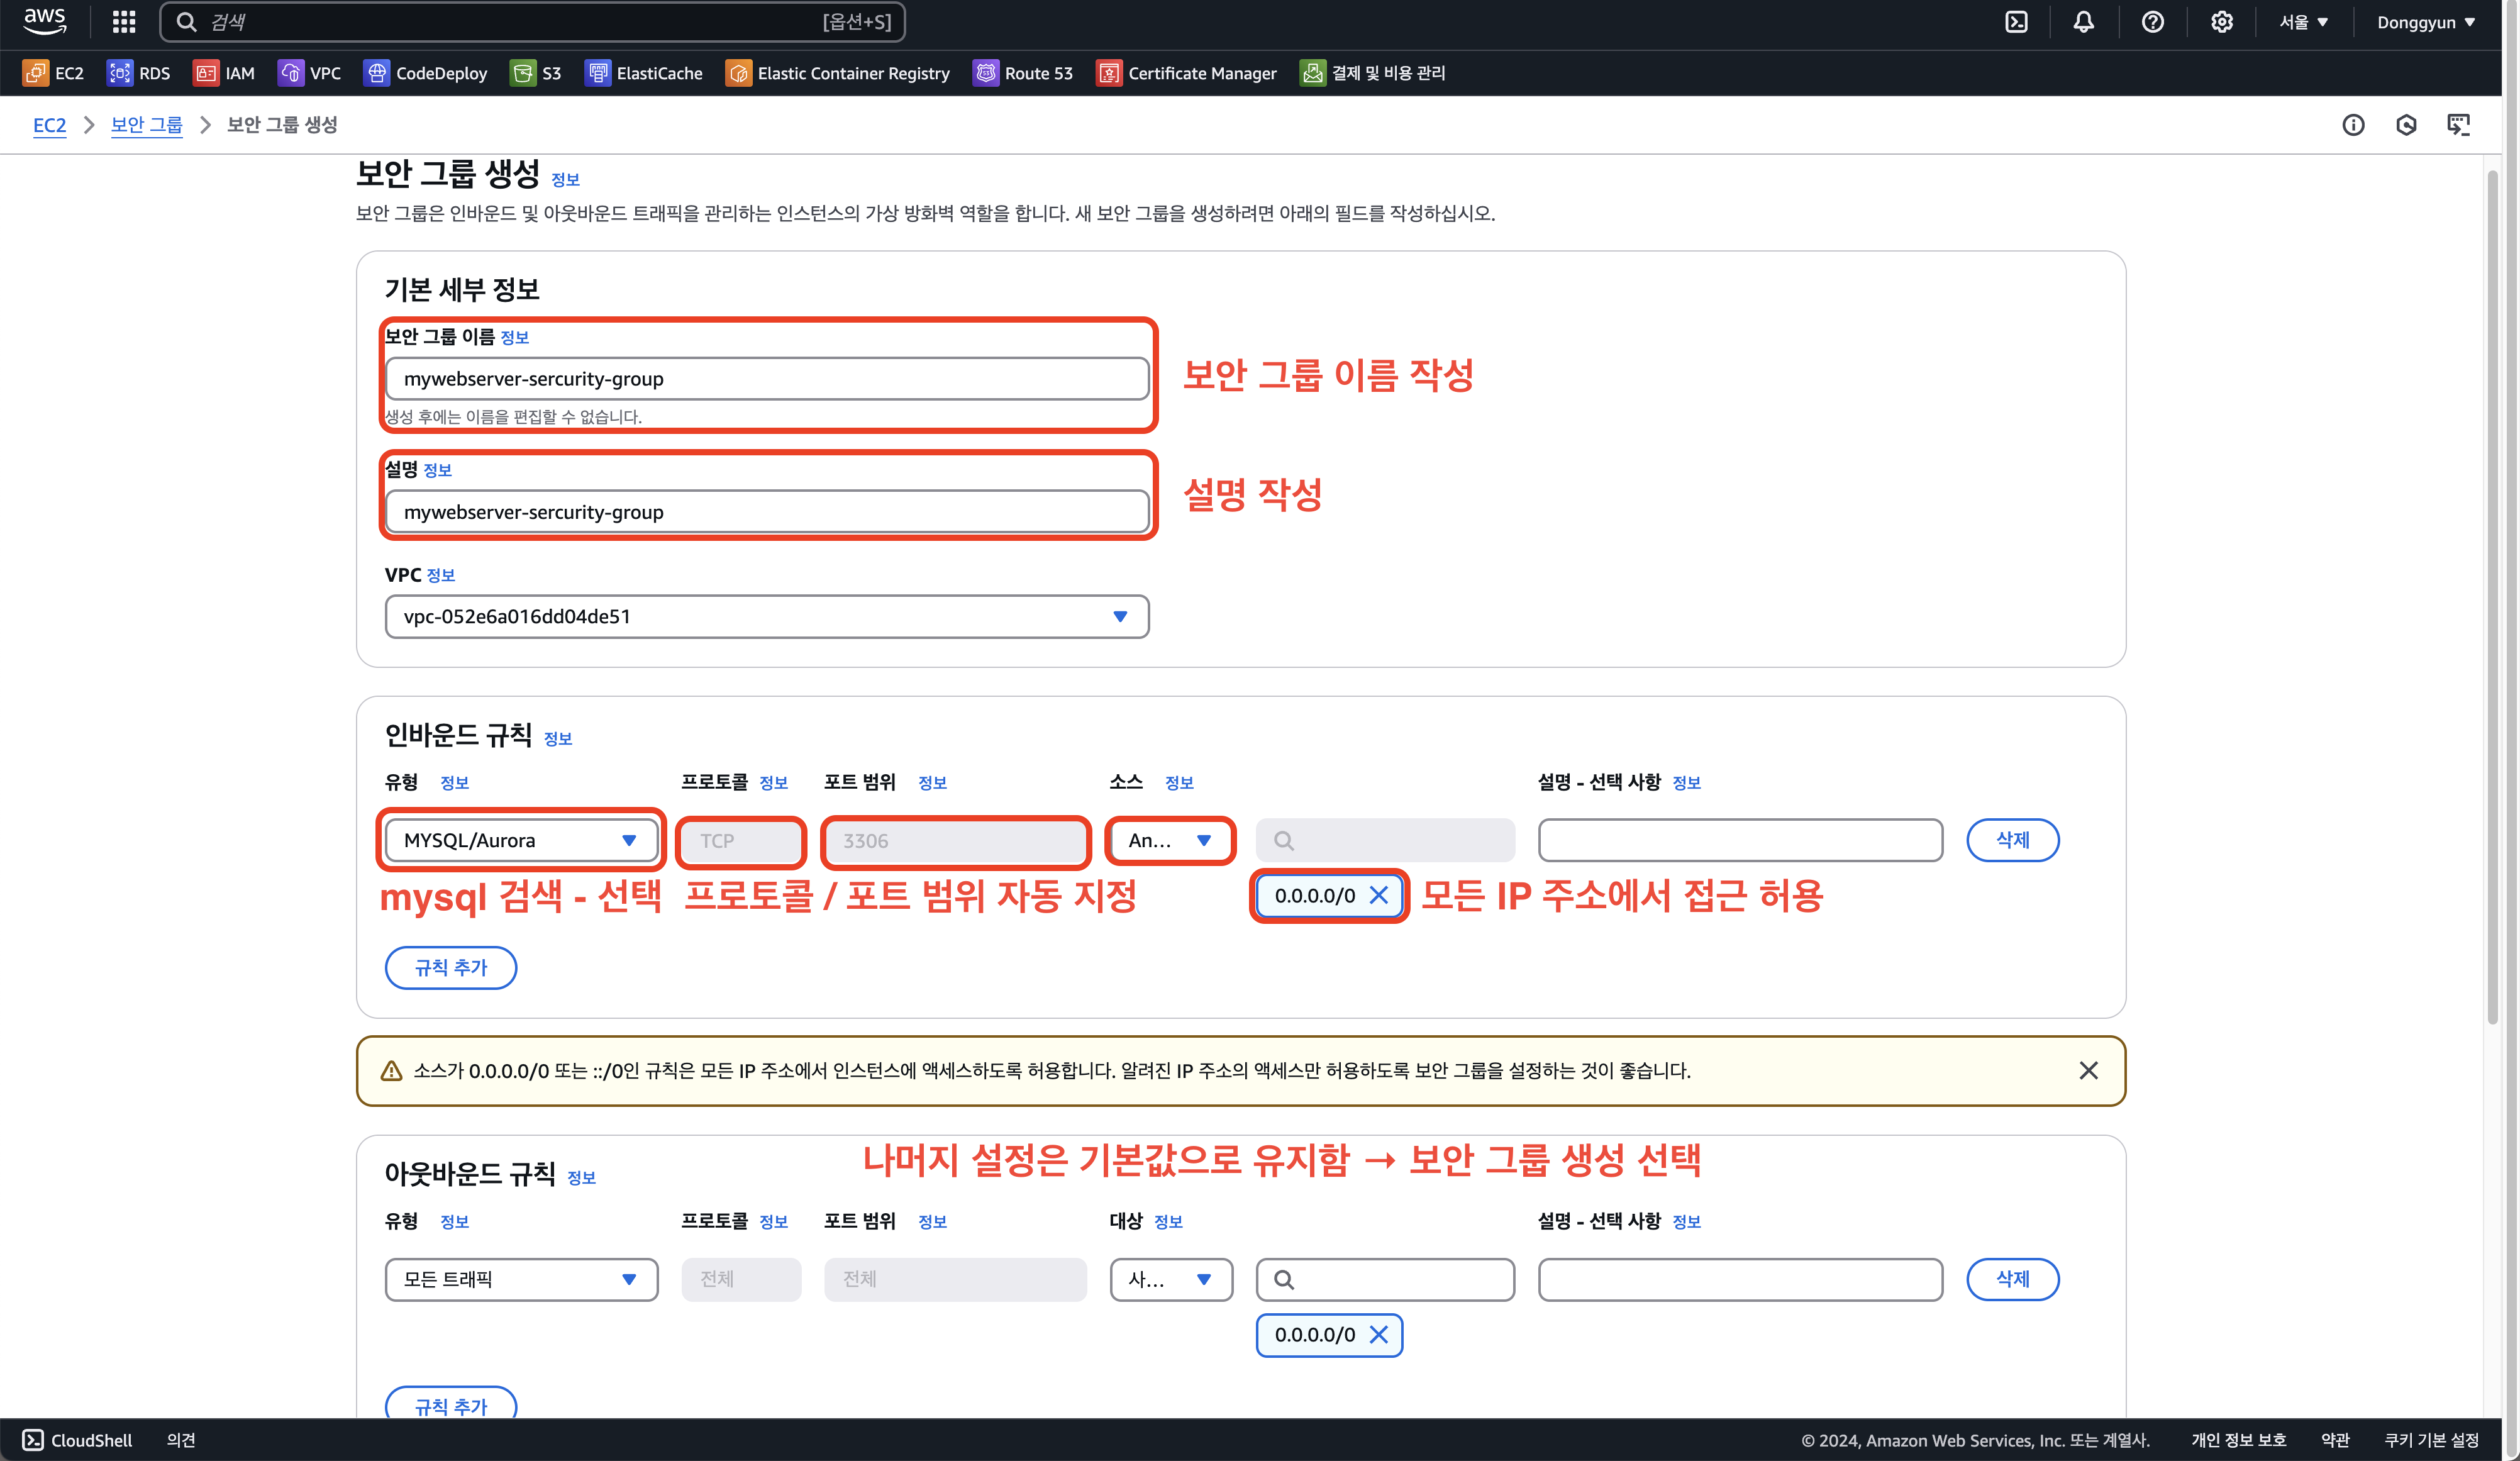The height and width of the screenshot is (1461, 2520).
Task: Go to 보안 그룹 breadcrumb link
Action: tap(146, 125)
